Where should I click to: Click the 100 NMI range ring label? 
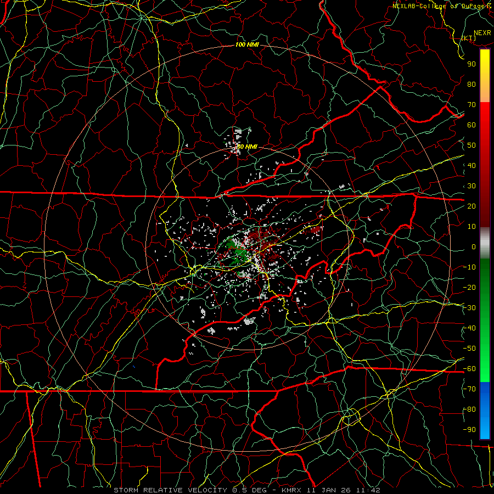pos(247,45)
